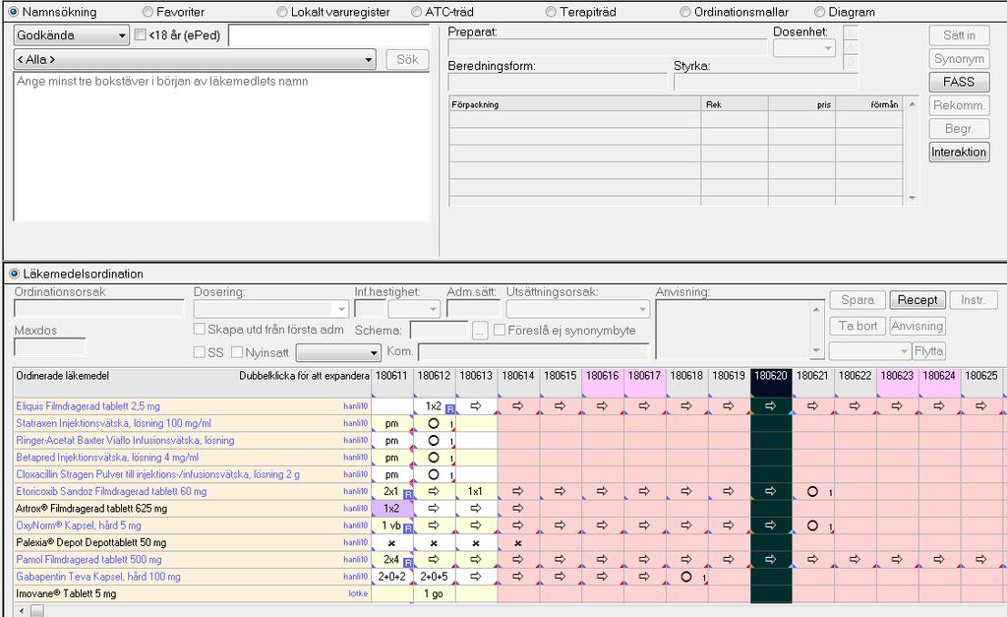
Task: Tick the Nyinsatt checkbox
Action: (237, 352)
